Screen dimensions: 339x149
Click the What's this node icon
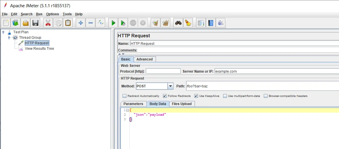coord(221,23)
